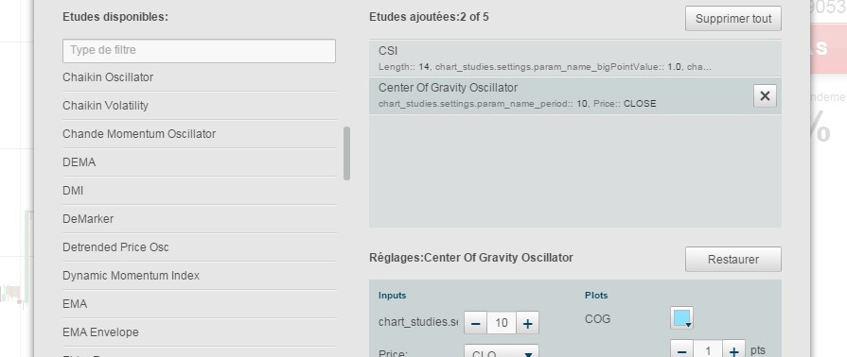Image resolution: width=847 pixels, height=357 pixels.
Task: Expand the Price dropdown
Action: click(502, 351)
